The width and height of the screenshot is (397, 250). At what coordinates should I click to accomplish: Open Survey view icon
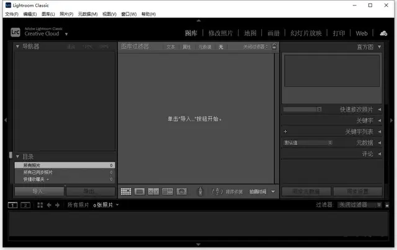(167, 192)
